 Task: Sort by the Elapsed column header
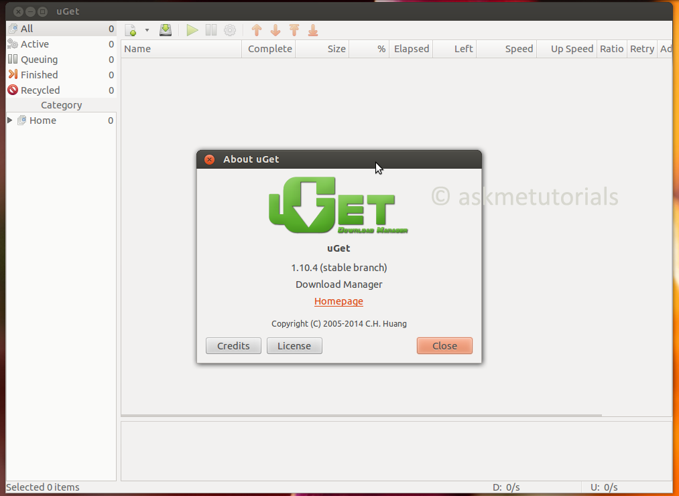coord(411,49)
